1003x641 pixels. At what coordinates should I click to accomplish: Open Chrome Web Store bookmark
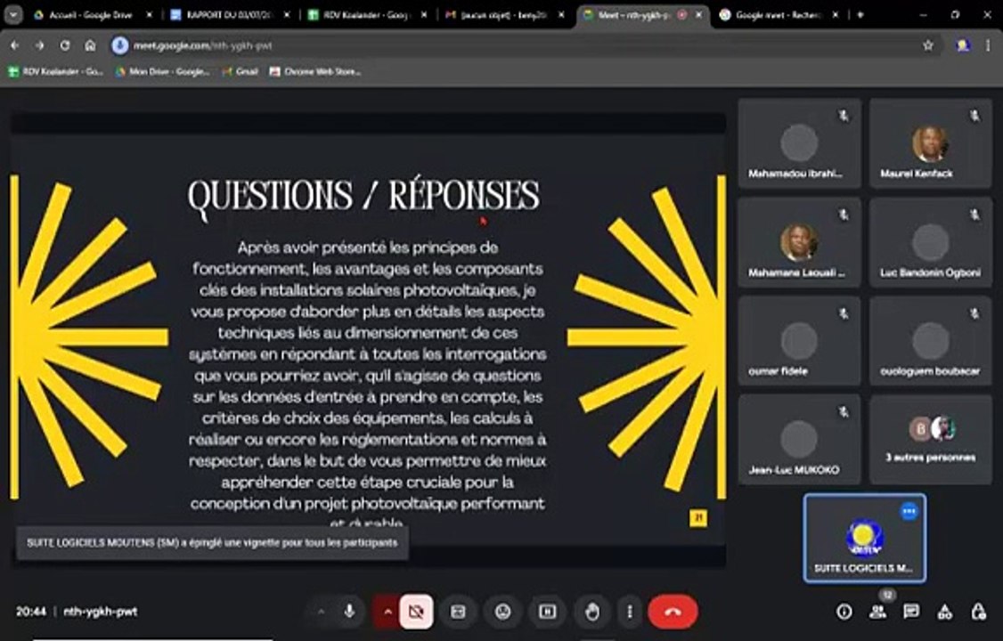[x=315, y=71]
